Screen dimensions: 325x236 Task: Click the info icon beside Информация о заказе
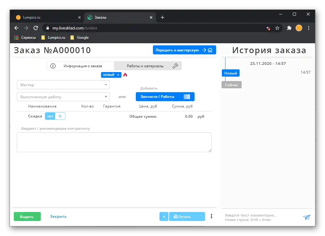(x=53, y=65)
